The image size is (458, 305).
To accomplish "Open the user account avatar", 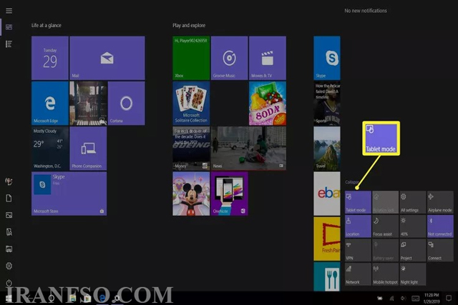I will point(9,181).
